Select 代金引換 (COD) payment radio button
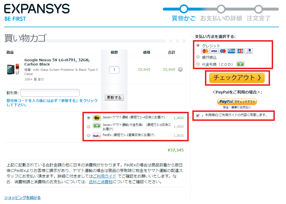This screenshot has width=286, height=204. tap(198, 64)
